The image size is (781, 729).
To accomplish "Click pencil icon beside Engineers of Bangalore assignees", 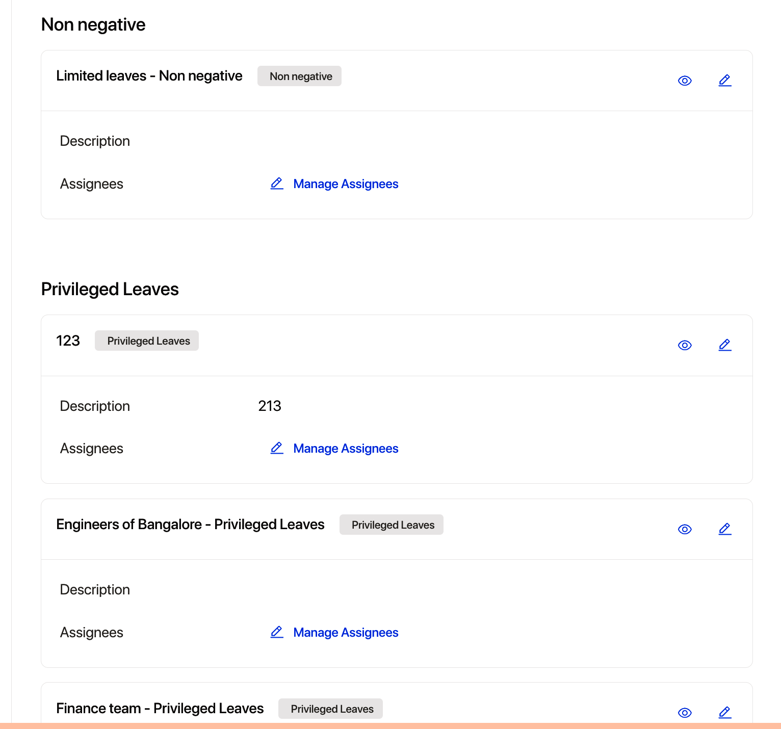I will 277,632.
